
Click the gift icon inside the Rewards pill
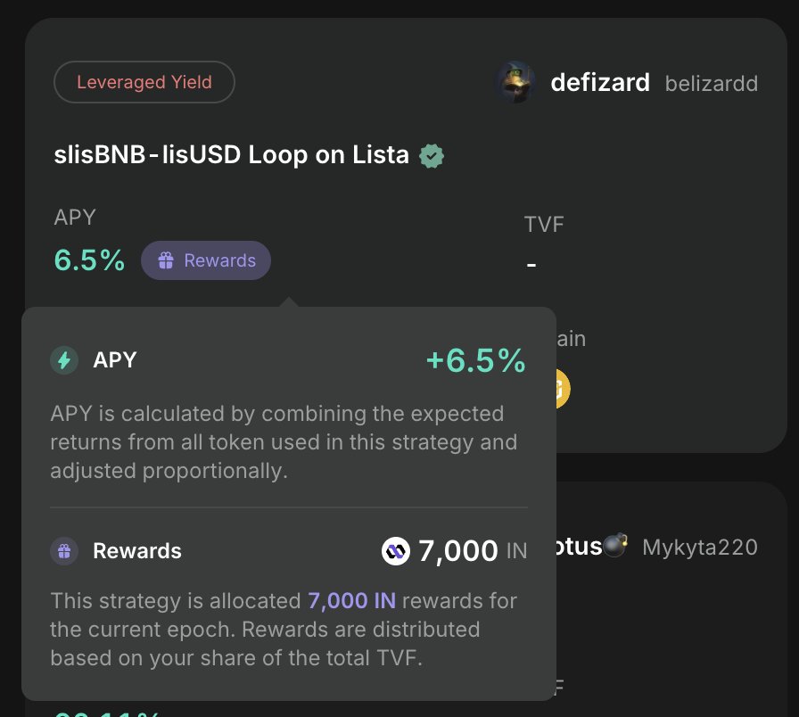(165, 260)
